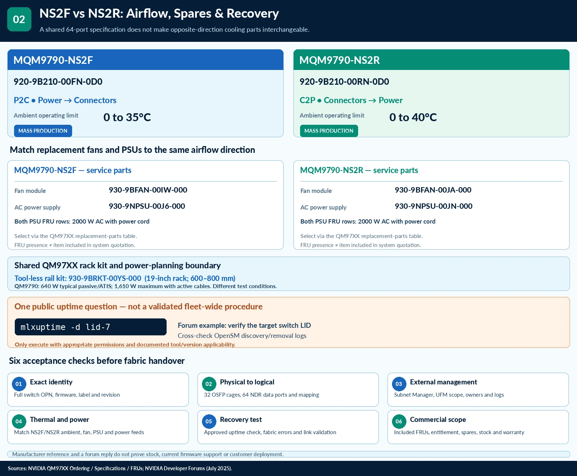The height and width of the screenshot is (476, 577).
Task: Click P2C Power to Connectors airflow label
Action: tap(65, 100)
